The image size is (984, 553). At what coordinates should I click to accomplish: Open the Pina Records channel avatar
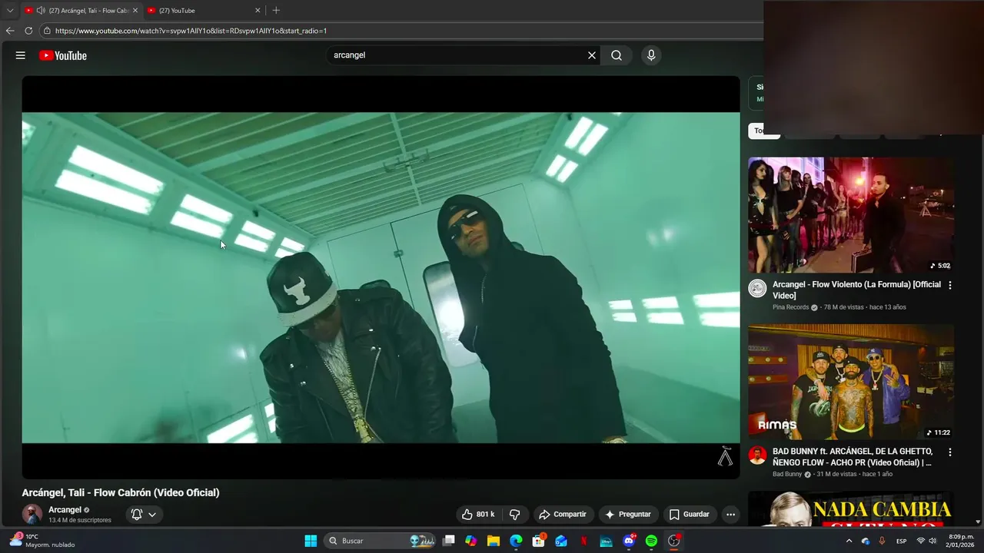coord(757,289)
